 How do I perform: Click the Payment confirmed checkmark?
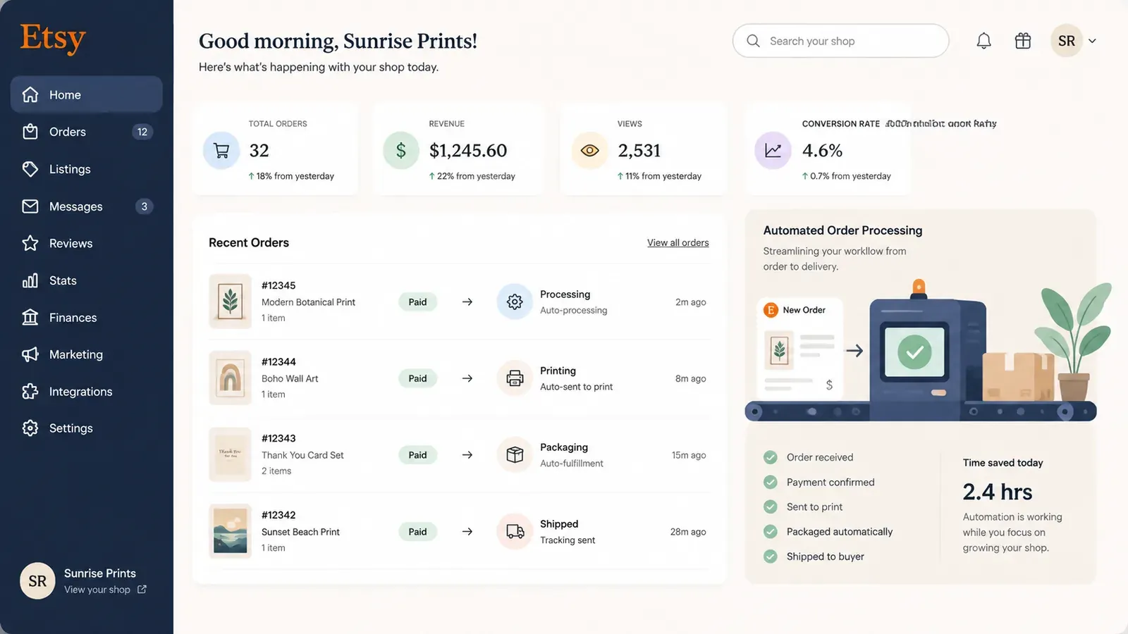[x=771, y=482]
